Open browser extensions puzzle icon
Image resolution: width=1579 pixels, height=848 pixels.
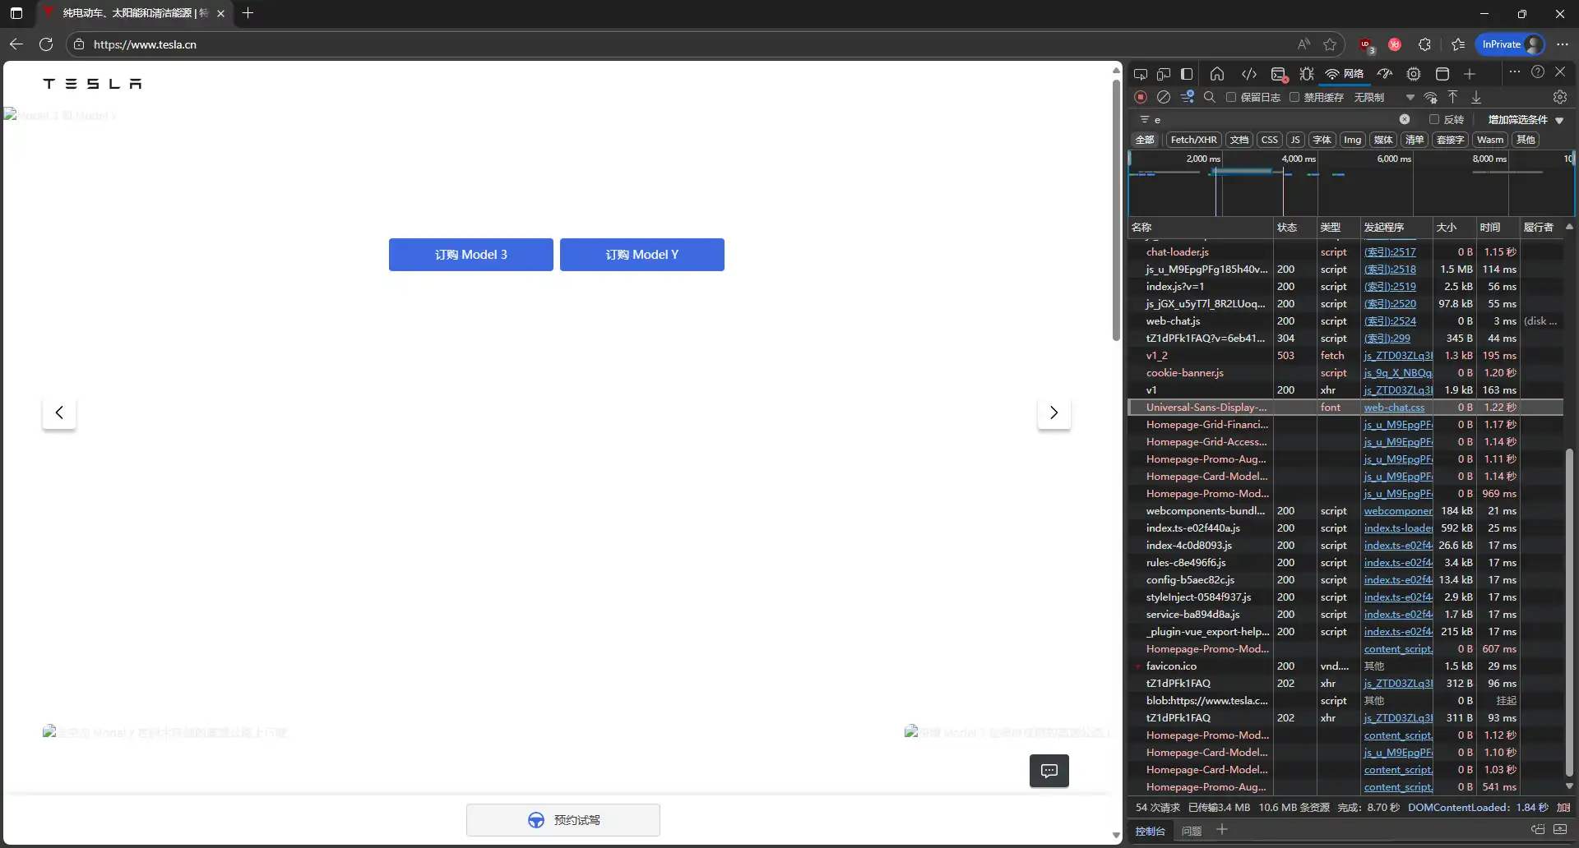point(1424,44)
